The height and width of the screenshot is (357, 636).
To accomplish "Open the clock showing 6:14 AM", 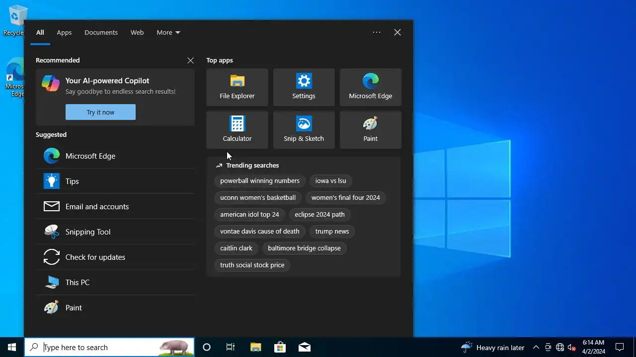I will pos(594,347).
